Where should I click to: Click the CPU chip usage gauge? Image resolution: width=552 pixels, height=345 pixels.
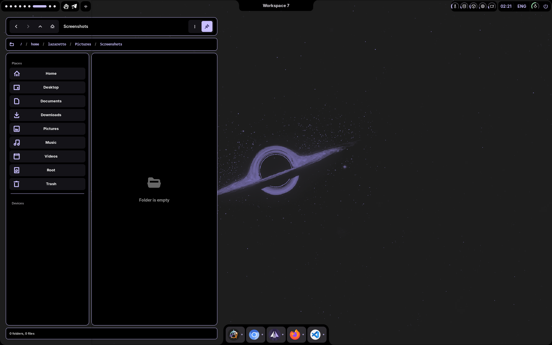click(x=483, y=6)
